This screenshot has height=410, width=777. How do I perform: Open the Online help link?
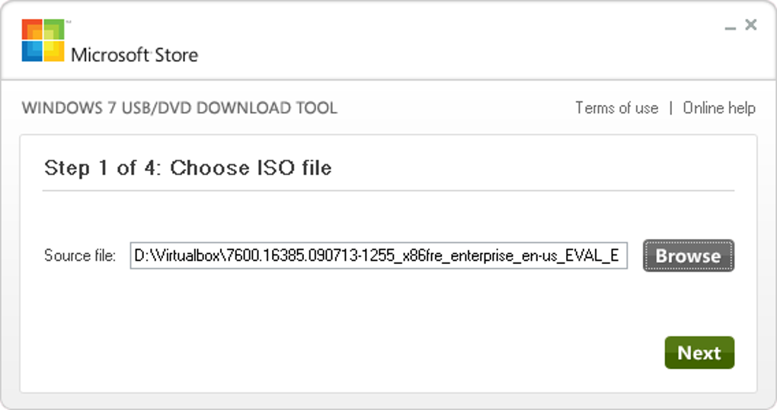pos(719,108)
